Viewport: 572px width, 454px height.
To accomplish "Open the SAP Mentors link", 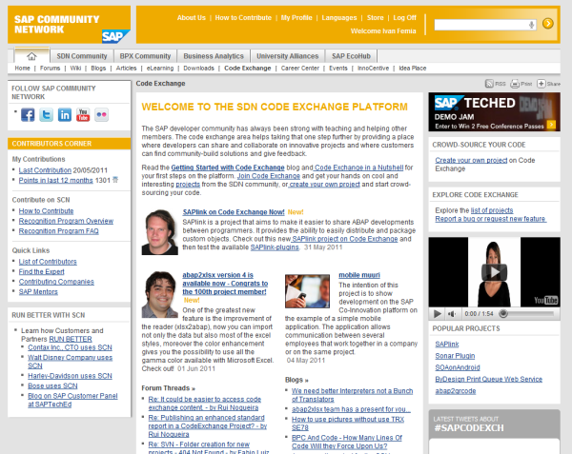I will pyautogui.click(x=38, y=291).
